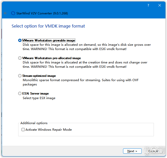Enable Activate Windows Repair Mode checkbox
The height and width of the screenshot is (158, 167).
23,129
